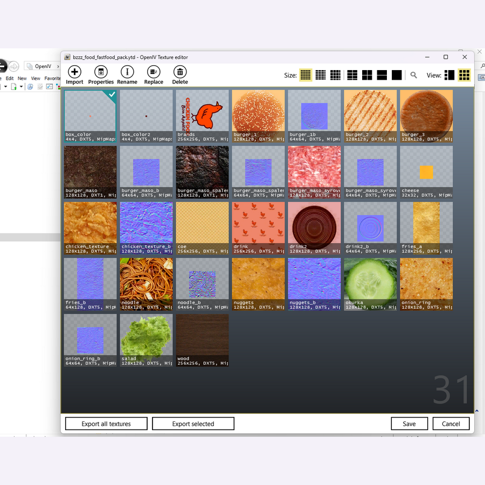485x485 pixels.
Task: Click the OpenIV app icon in title bar
Action: pos(67,57)
